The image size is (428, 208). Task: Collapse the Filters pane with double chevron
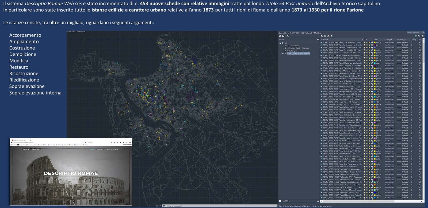(318, 39)
